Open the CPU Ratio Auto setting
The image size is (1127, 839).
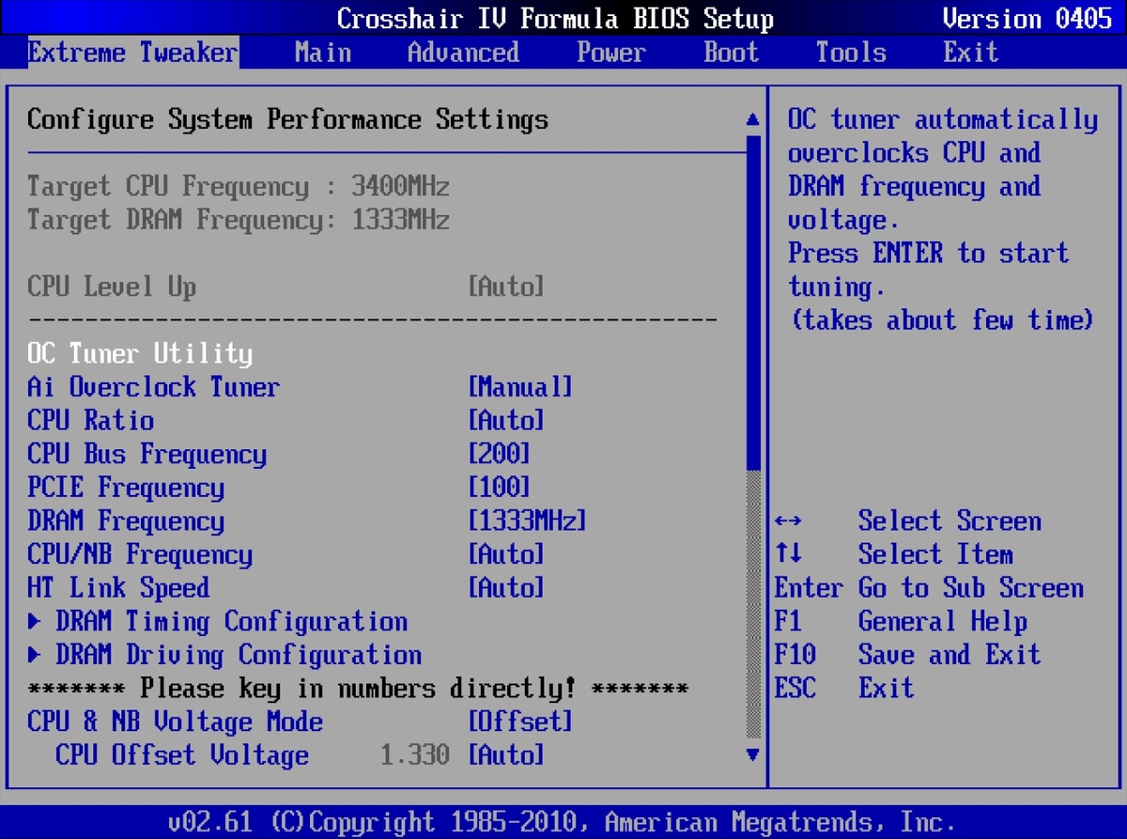(505, 421)
